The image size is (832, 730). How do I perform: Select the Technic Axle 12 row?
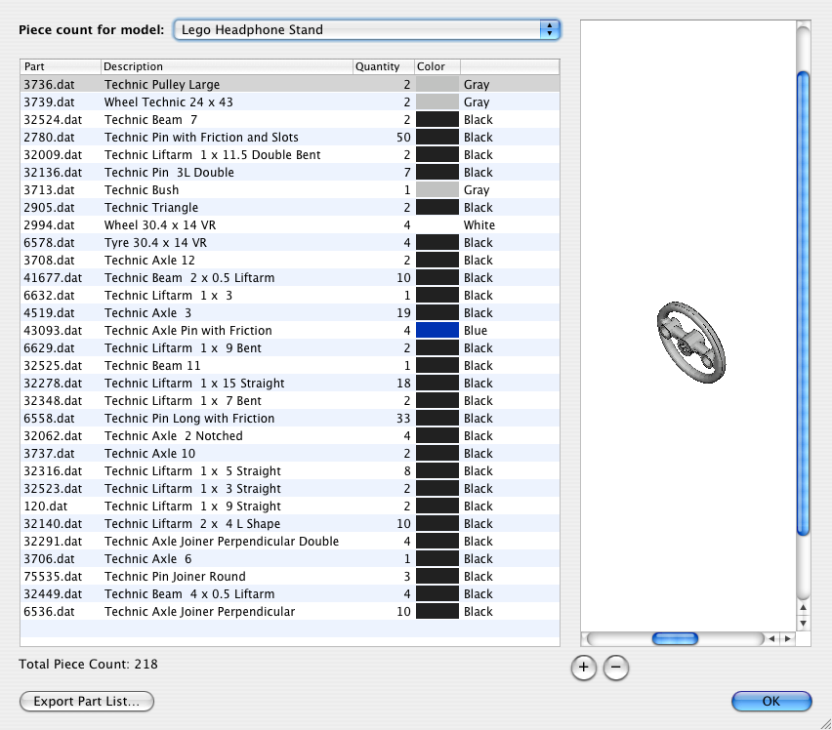point(290,260)
